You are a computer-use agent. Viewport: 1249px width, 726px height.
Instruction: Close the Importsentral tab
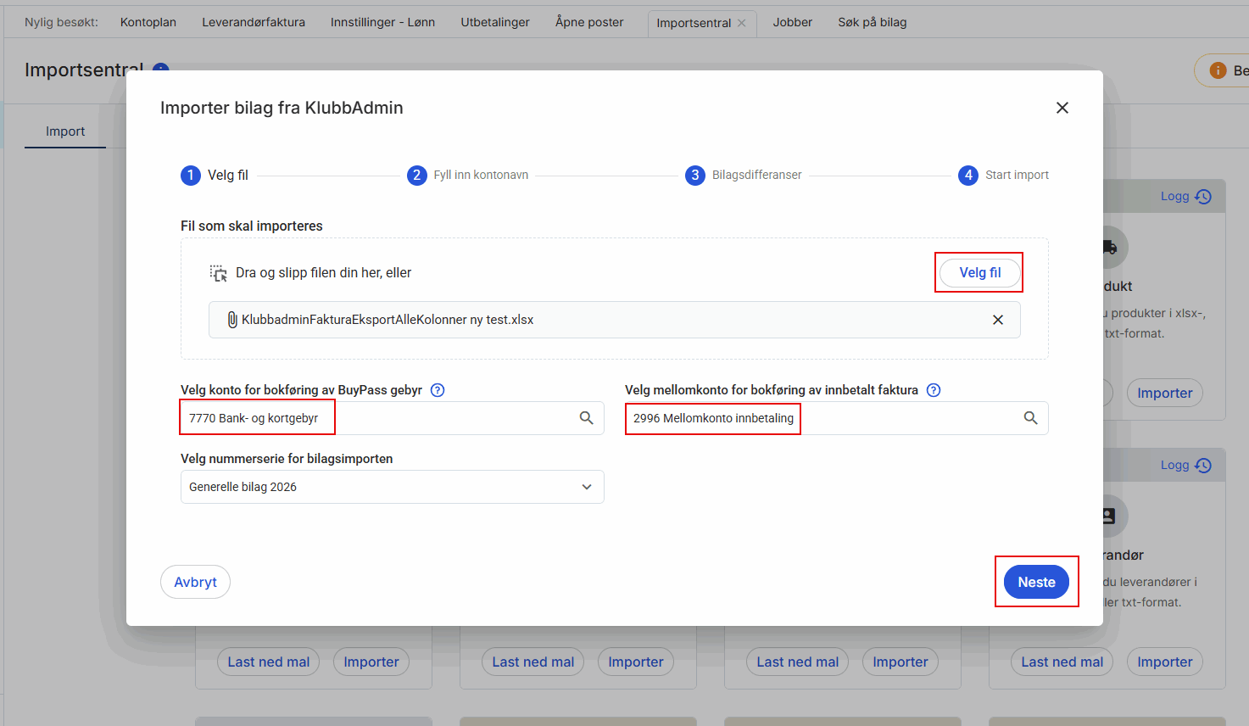pyautogui.click(x=742, y=23)
